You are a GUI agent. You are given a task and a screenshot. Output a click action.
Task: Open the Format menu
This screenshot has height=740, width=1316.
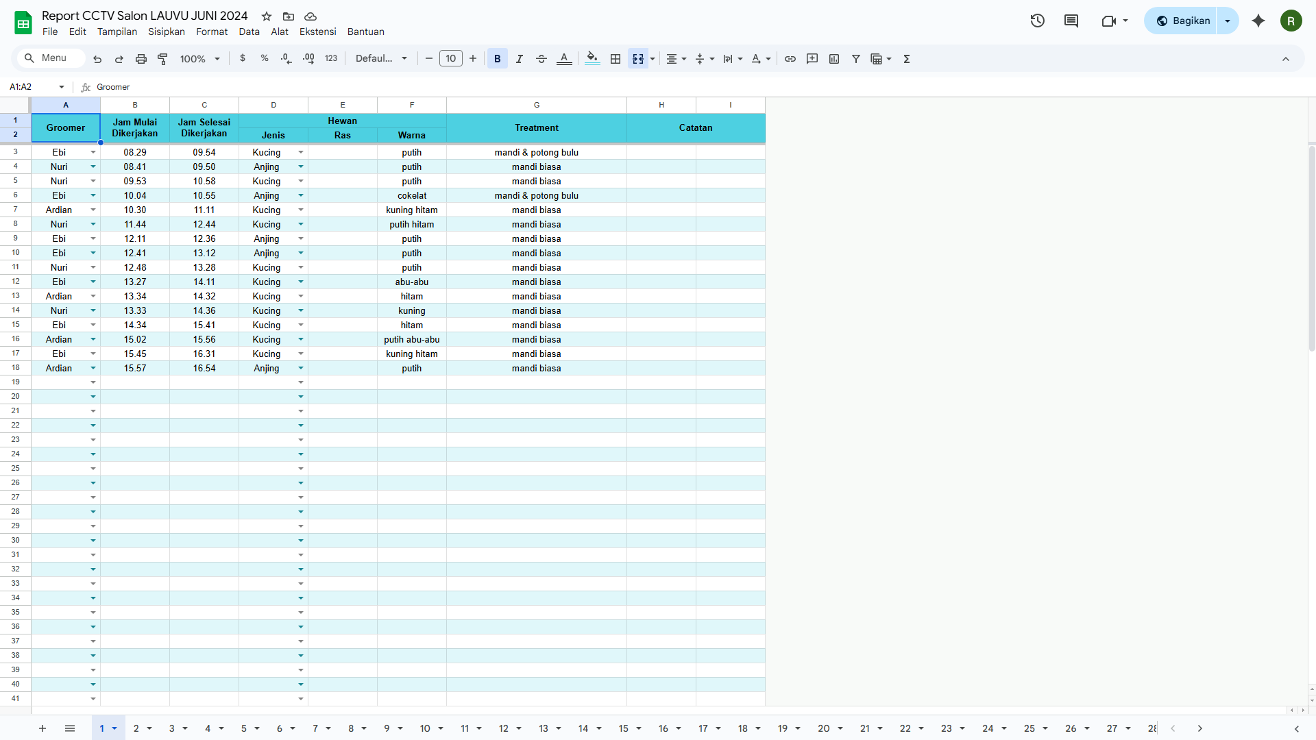pyautogui.click(x=211, y=32)
